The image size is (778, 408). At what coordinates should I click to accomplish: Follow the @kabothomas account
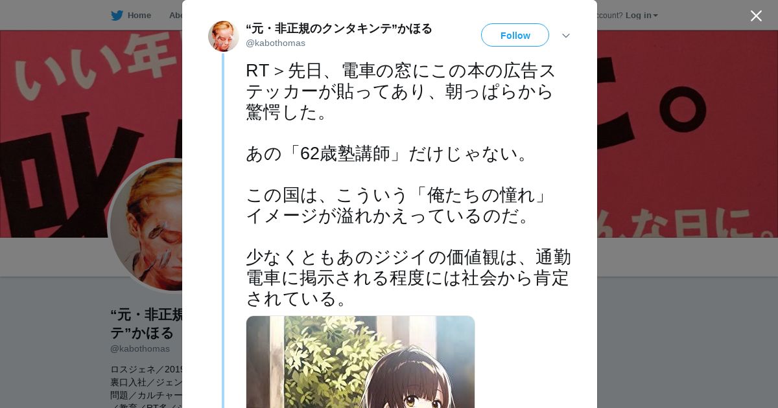coord(515,35)
